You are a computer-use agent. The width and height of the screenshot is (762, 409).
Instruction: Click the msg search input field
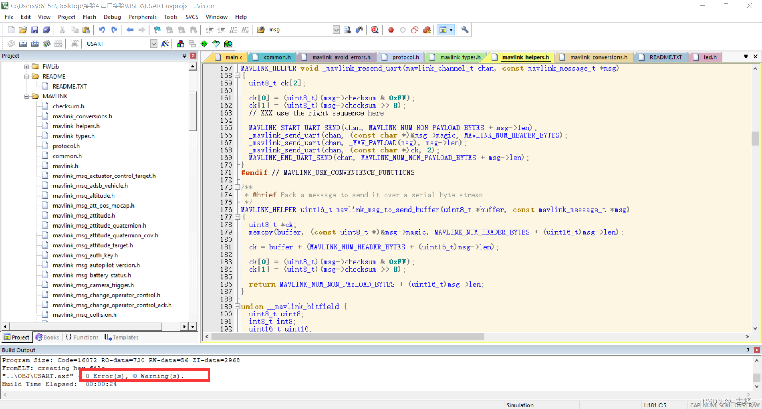tap(300, 30)
